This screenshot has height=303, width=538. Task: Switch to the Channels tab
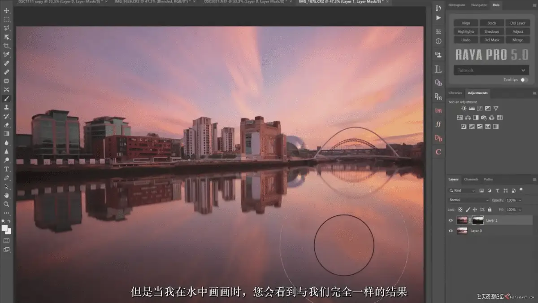point(471,180)
